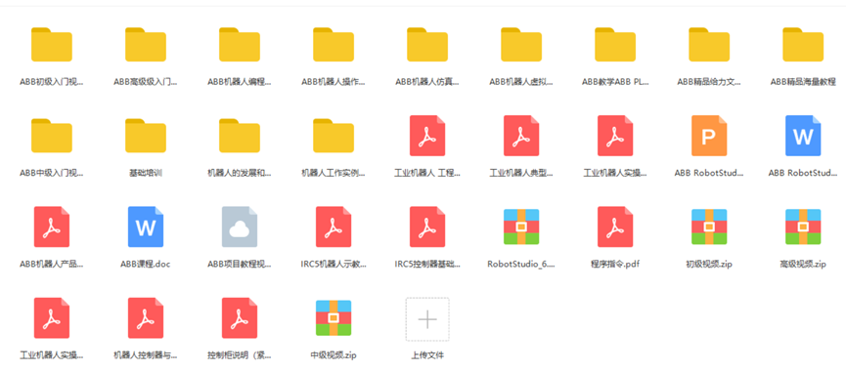Open the 控制柜说明 PDF file
This screenshot has width=846, height=372.
point(240,317)
